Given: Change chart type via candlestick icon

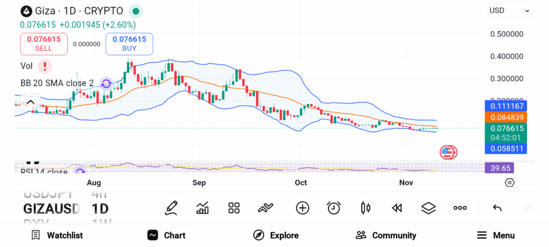Looking at the screenshot, I should 366,208.
